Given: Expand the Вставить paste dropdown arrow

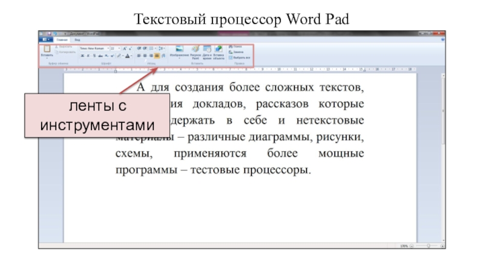Looking at the screenshot, I should coord(47,58).
